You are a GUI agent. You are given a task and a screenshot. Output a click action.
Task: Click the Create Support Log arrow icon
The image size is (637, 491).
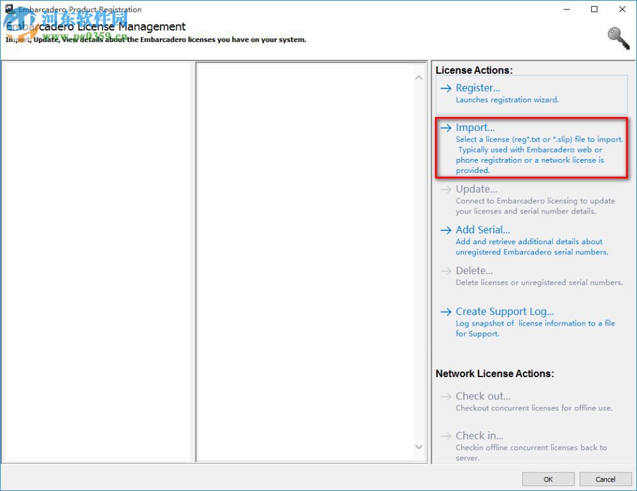446,312
